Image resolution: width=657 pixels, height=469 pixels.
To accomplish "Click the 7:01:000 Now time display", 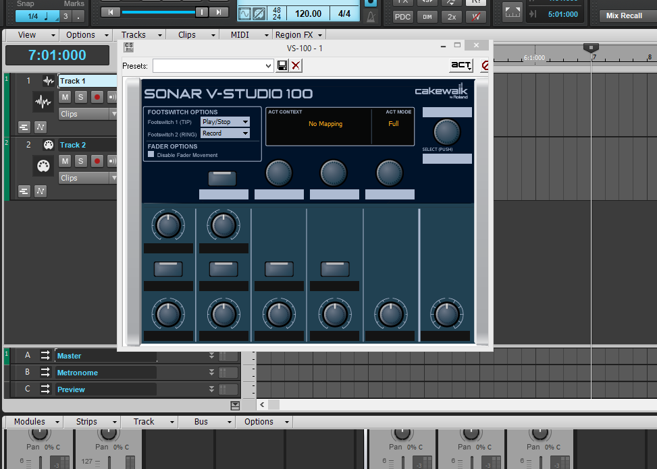I will point(57,55).
